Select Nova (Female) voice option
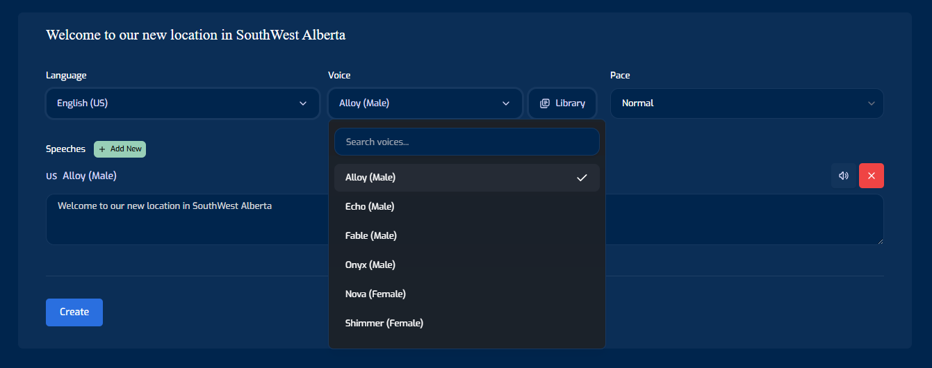Viewport: 932px width, 368px height. point(467,294)
